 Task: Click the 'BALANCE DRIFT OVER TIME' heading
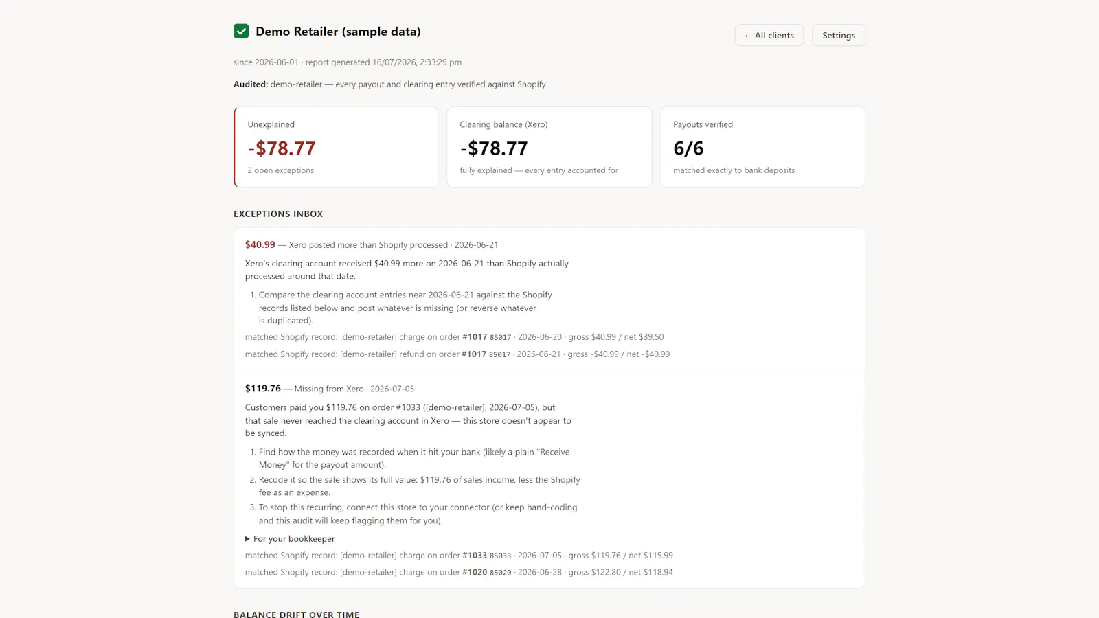tap(296, 615)
